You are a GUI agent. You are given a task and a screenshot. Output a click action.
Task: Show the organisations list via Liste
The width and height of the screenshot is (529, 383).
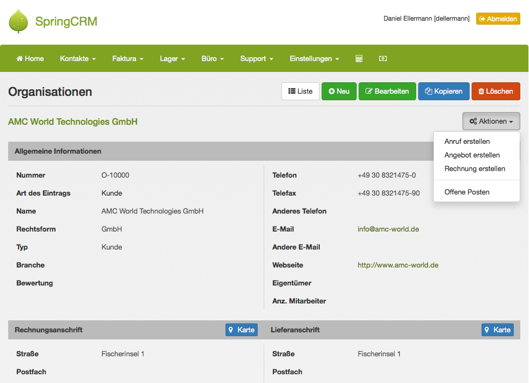300,91
